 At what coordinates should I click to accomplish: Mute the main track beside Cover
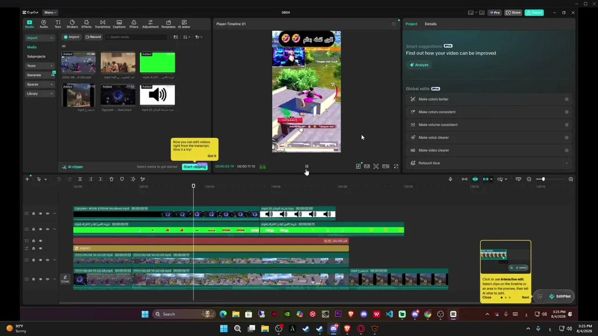pos(47,279)
